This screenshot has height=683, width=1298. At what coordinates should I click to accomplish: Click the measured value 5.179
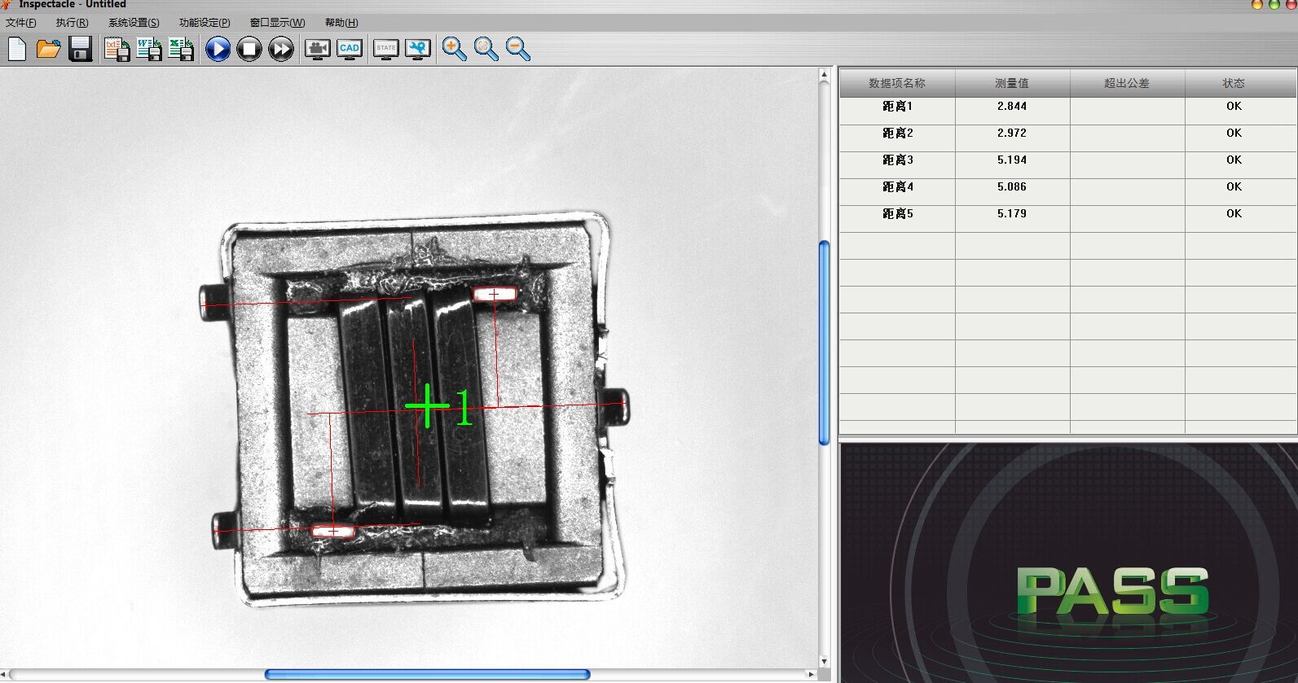[1012, 213]
